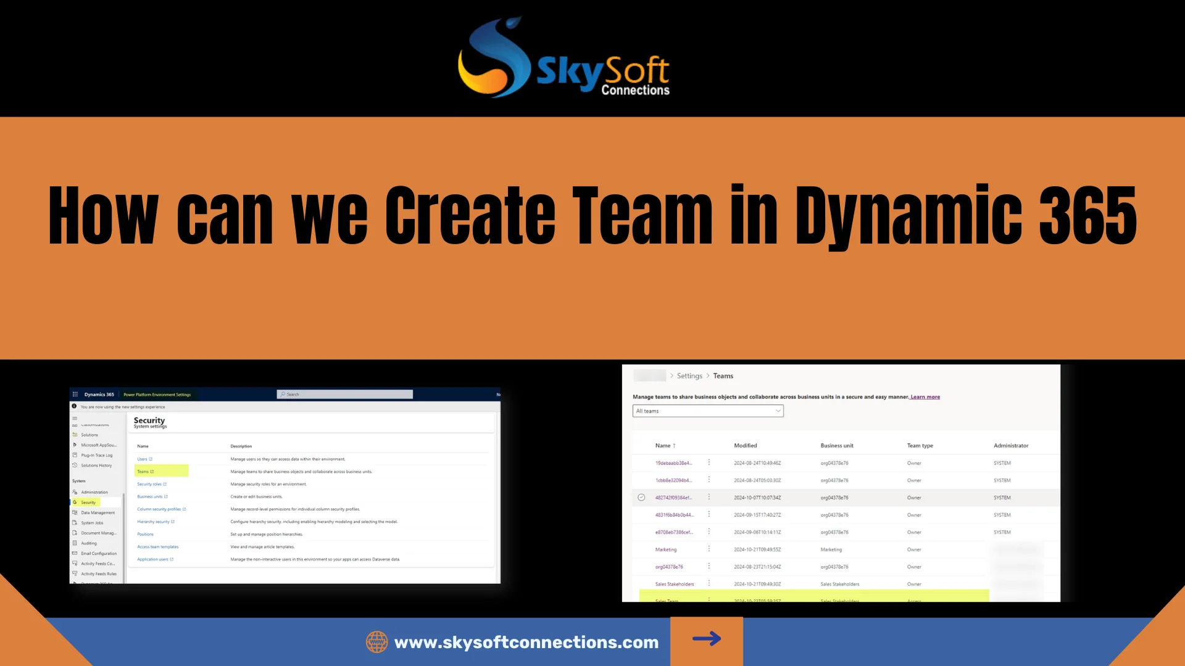Click the Activity Feeds Configuration icon
This screenshot has height=666, width=1185.
pyautogui.click(x=75, y=564)
